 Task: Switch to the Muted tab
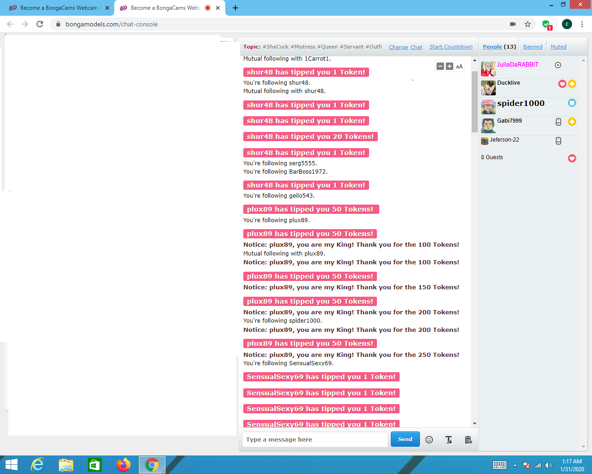tap(558, 47)
